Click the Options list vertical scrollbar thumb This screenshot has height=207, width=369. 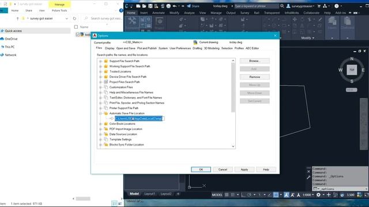pyautogui.click(x=233, y=87)
